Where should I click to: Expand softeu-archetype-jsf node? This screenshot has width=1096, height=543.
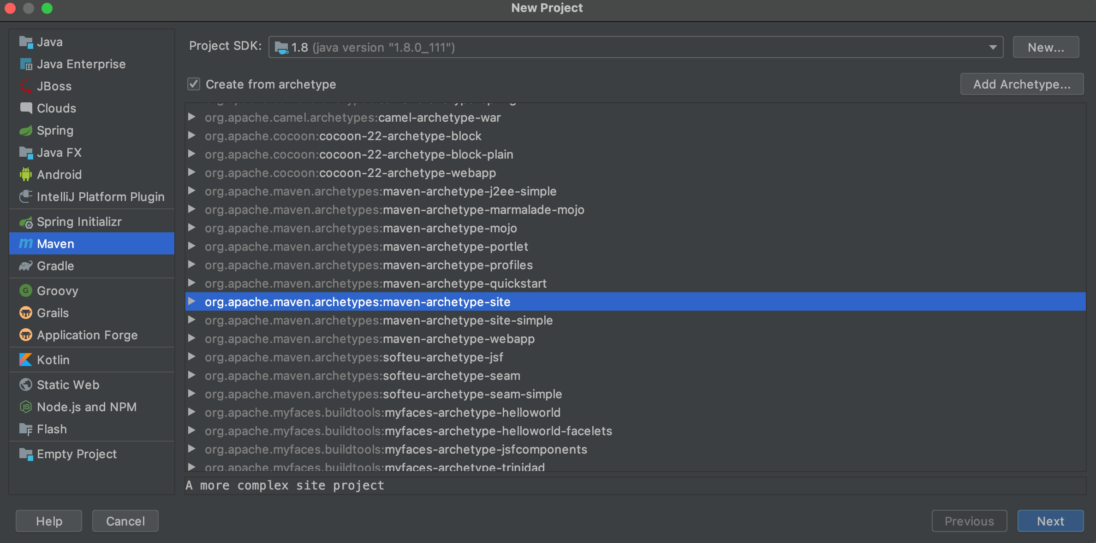pos(192,357)
